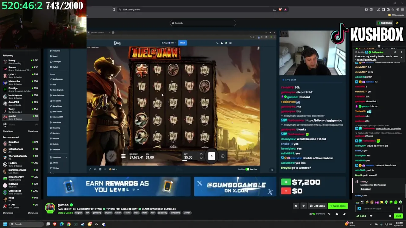
Task: Click the 5,251 channel points counter
Action: 361,216
